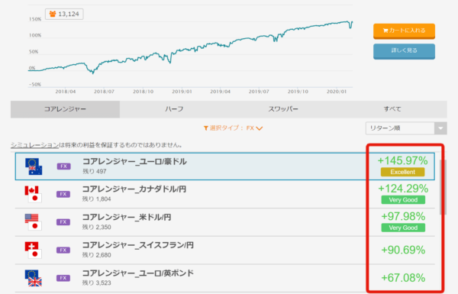Switch to the ハーフ tab
The image size is (458, 294).
[174, 109]
